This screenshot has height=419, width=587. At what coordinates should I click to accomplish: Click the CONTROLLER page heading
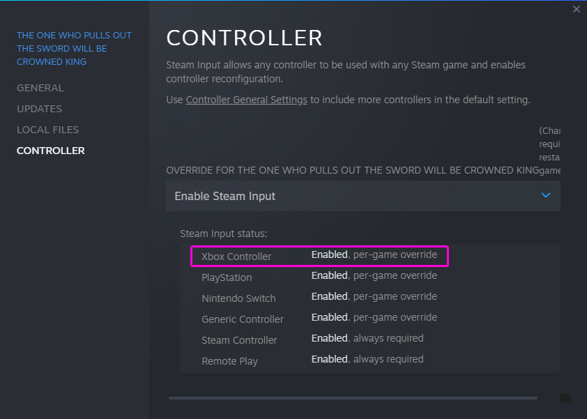[244, 37]
